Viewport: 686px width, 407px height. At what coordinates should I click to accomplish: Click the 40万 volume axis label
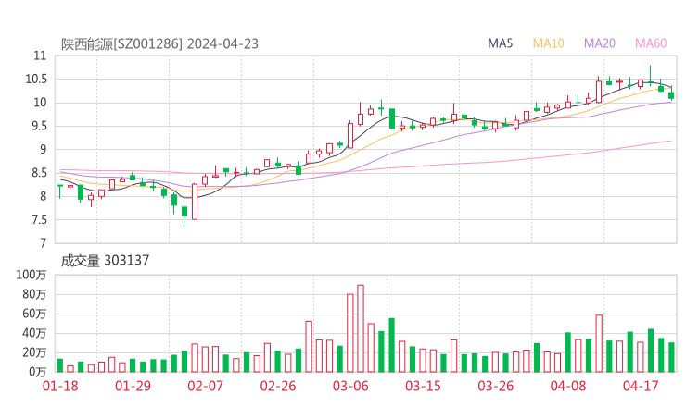[34, 333]
